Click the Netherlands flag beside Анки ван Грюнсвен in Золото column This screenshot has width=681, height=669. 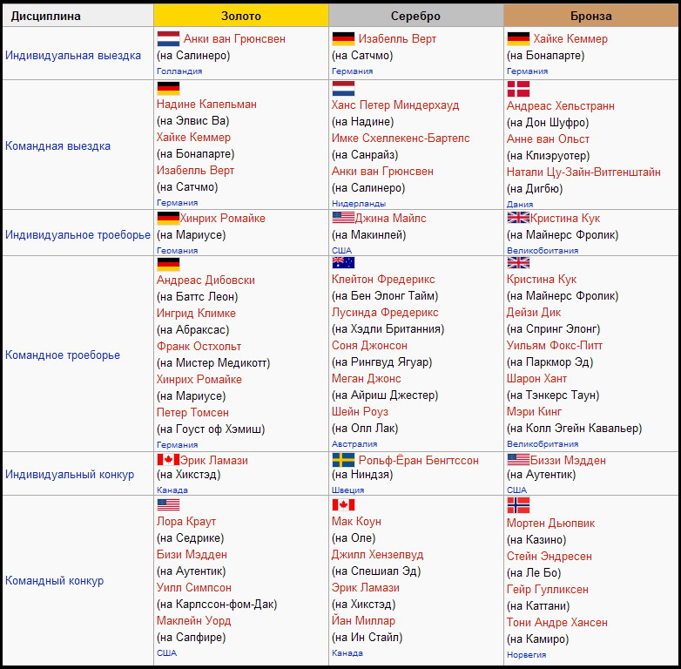point(169,38)
